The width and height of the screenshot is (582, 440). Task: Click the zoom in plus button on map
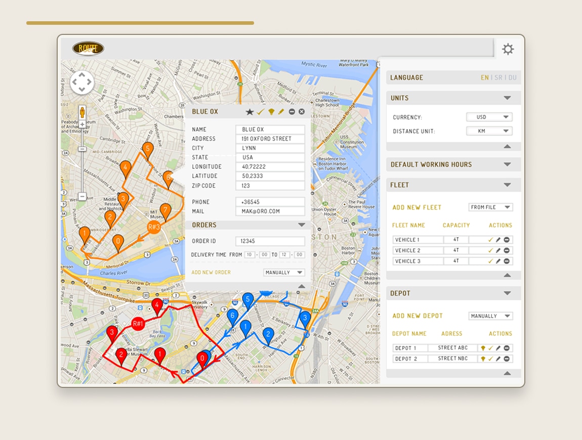[82, 124]
